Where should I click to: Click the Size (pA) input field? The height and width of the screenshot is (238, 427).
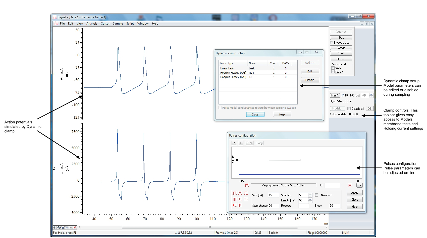tap(274, 195)
